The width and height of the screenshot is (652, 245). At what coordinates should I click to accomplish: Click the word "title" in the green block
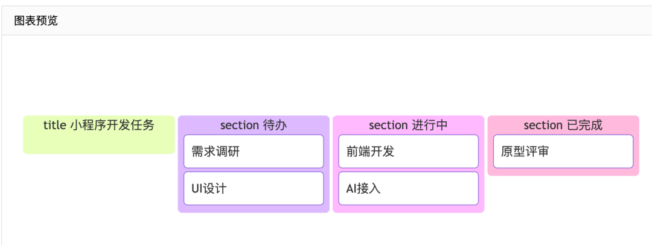click(x=54, y=125)
